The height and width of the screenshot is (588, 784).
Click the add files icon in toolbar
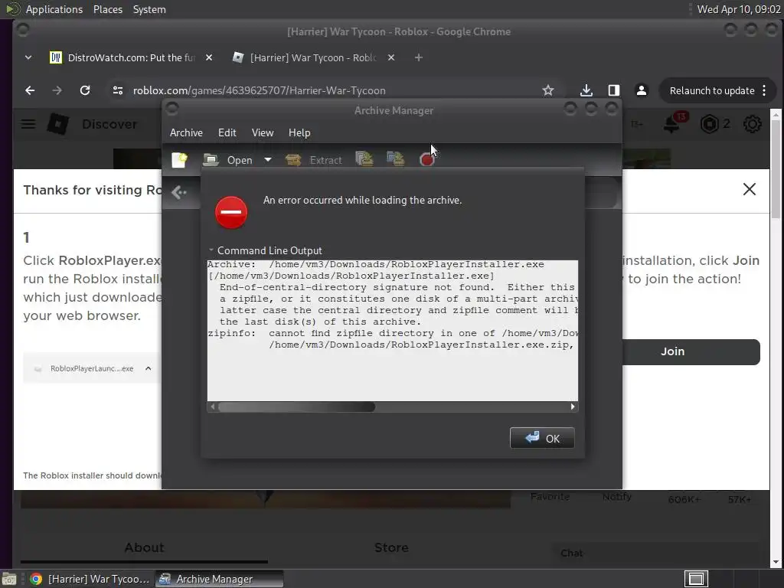point(364,159)
